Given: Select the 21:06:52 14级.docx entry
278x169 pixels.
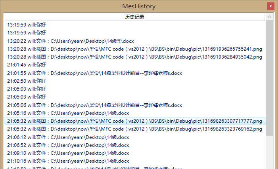Looking at the screenshot, I should click(68, 145).
